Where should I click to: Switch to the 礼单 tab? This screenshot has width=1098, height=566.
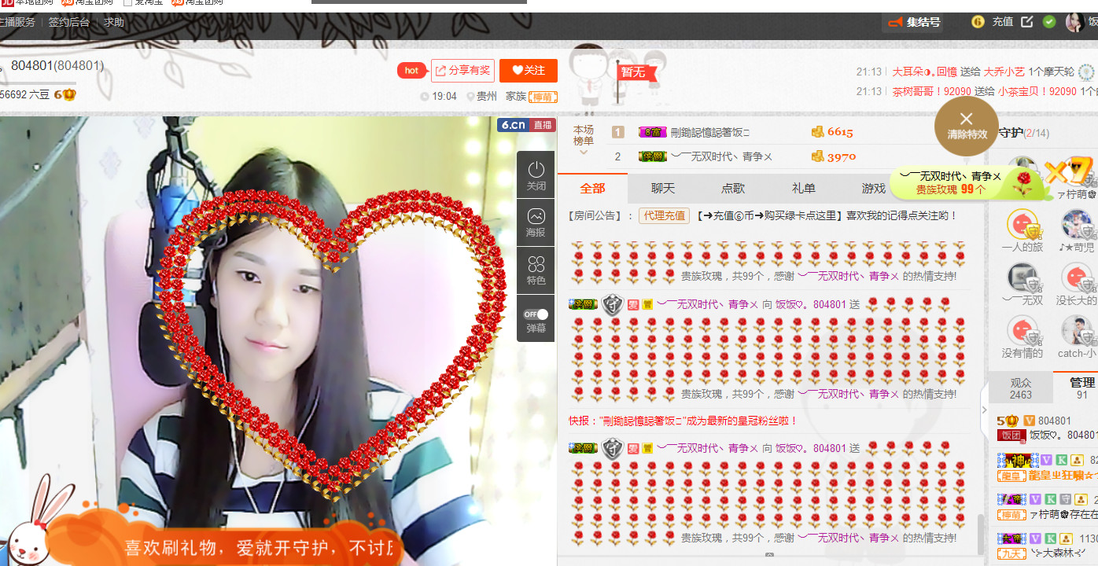pyautogui.click(x=804, y=189)
